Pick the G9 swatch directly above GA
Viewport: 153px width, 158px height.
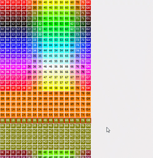88,104
